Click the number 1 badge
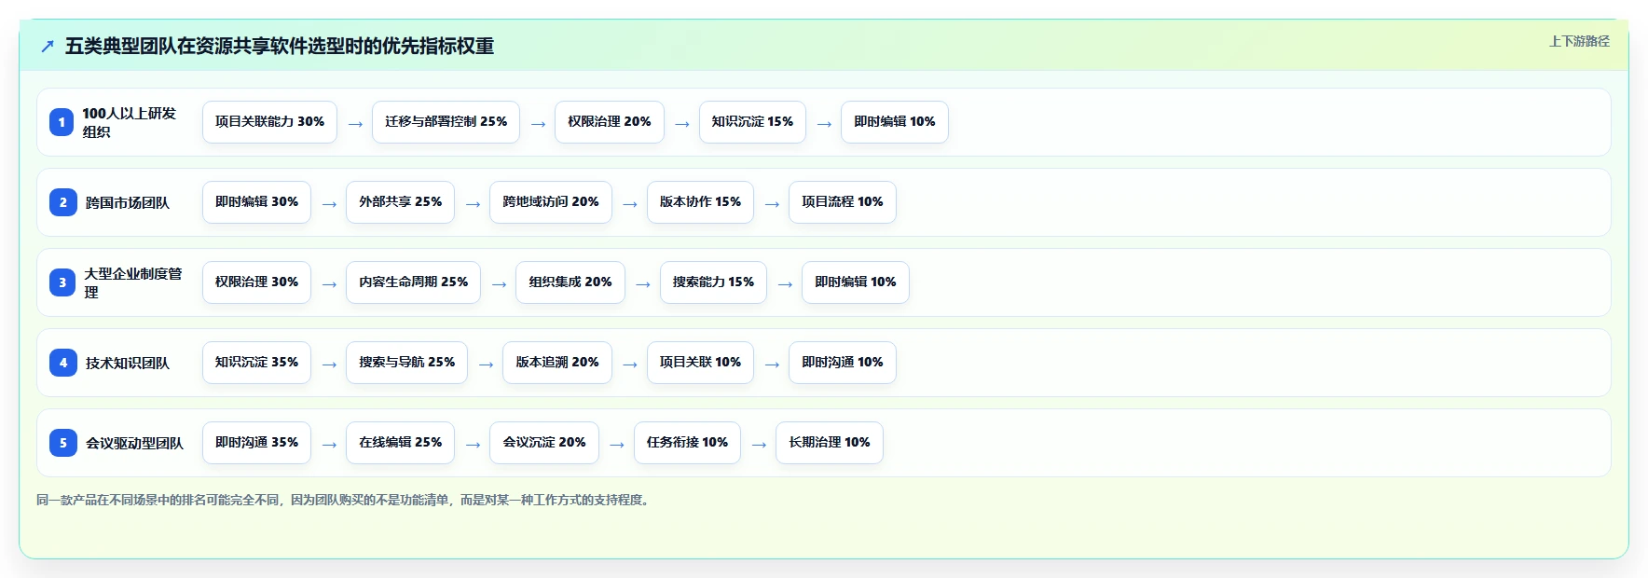Viewport: 1648px width, 578px height. 62,122
